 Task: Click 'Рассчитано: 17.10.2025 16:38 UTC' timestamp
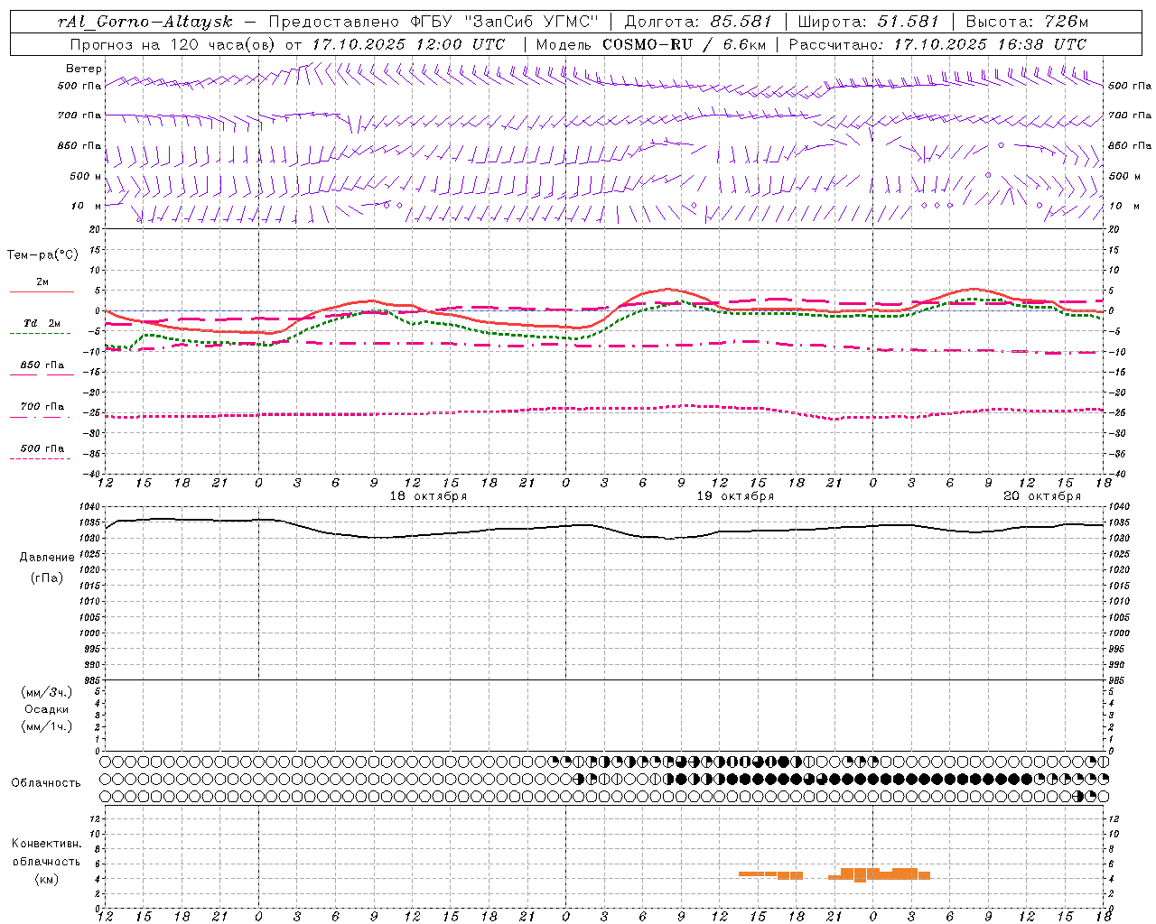pyautogui.click(x=937, y=44)
